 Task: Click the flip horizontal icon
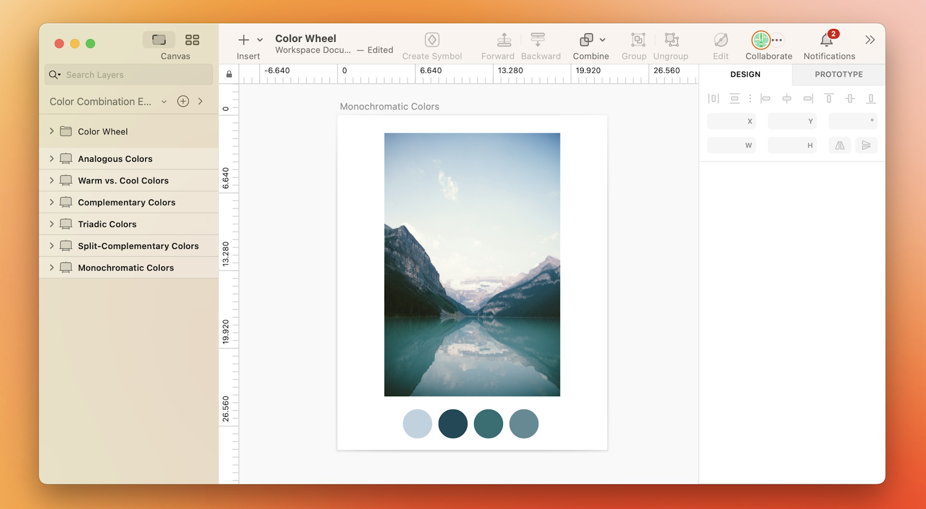pyautogui.click(x=840, y=145)
